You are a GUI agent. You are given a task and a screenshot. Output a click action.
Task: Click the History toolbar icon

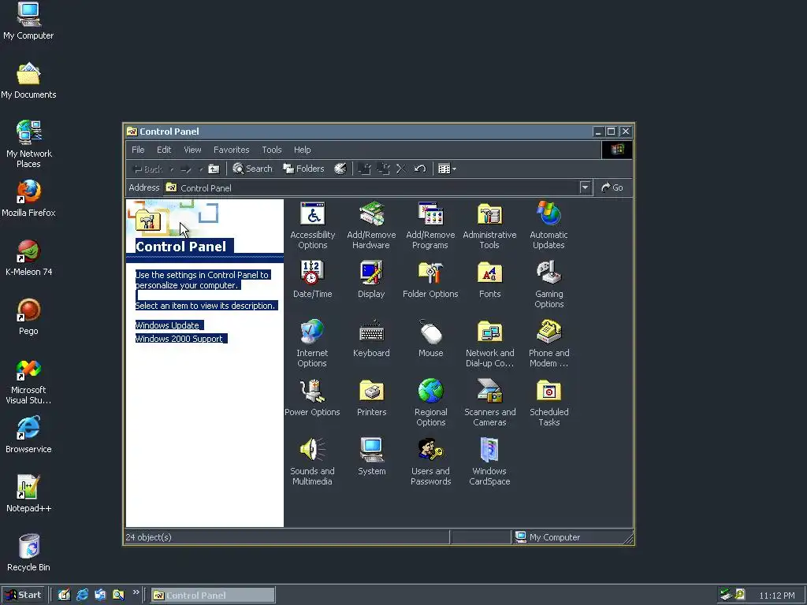(x=340, y=169)
